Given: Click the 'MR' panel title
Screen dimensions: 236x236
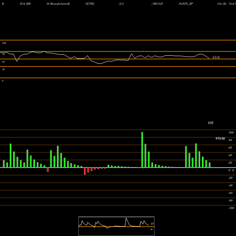Looking at the screenshot, I should pyautogui.click(x=211, y=123).
